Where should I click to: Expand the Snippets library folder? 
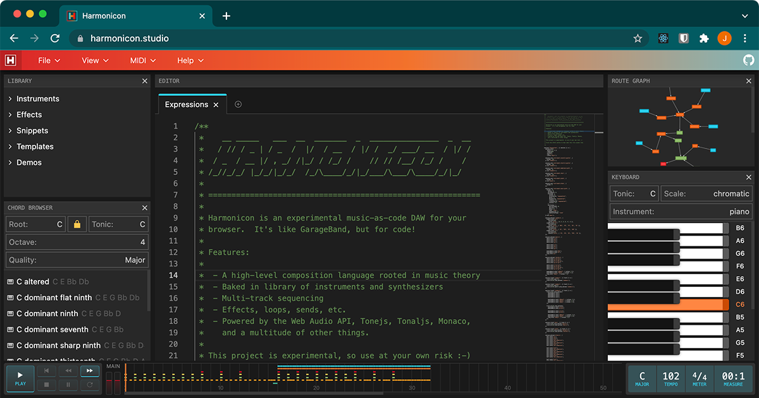[x=28, y=131]
